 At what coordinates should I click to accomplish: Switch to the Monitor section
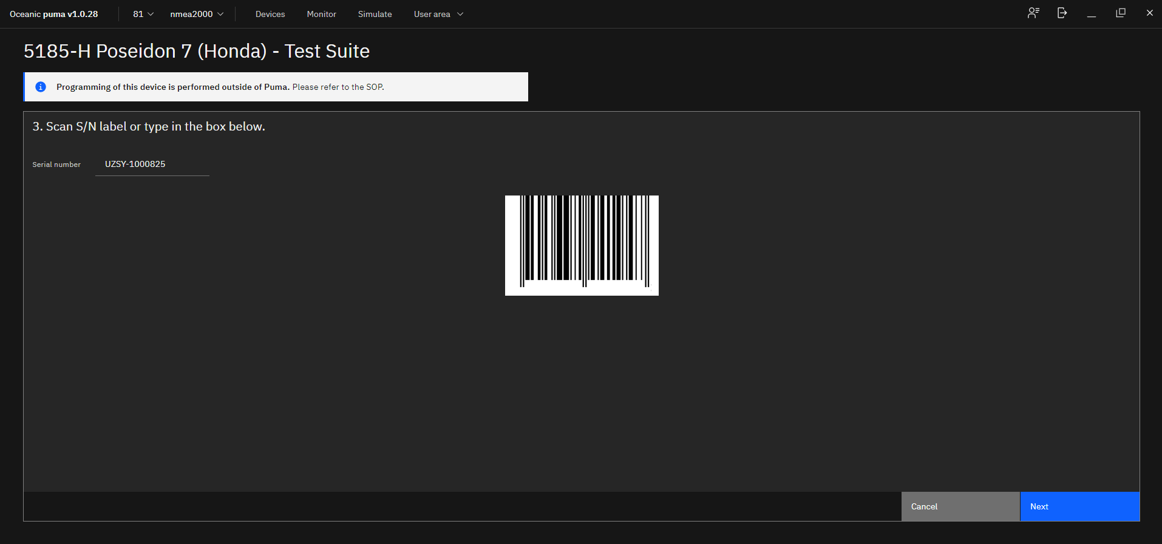pos(322,14)
